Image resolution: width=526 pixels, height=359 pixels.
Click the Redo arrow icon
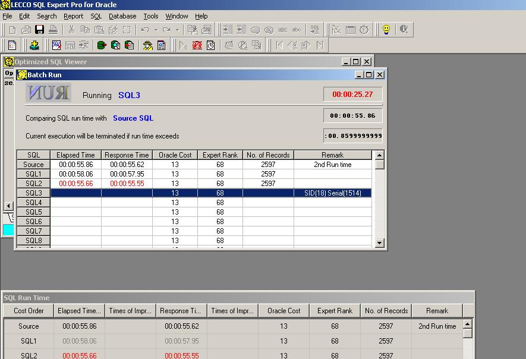pyautogui.click(x=166, y=30)
